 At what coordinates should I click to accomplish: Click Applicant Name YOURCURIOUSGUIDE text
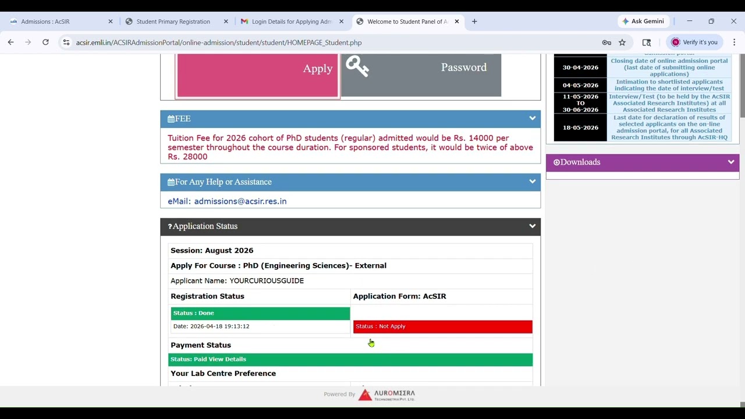tap(237, 281)
